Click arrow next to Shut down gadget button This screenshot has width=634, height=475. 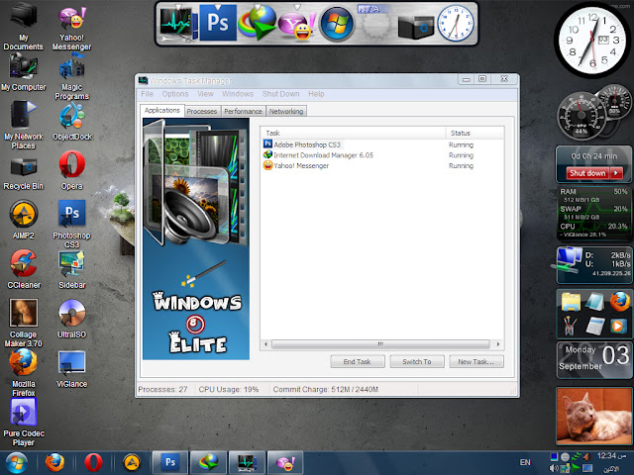616,173
